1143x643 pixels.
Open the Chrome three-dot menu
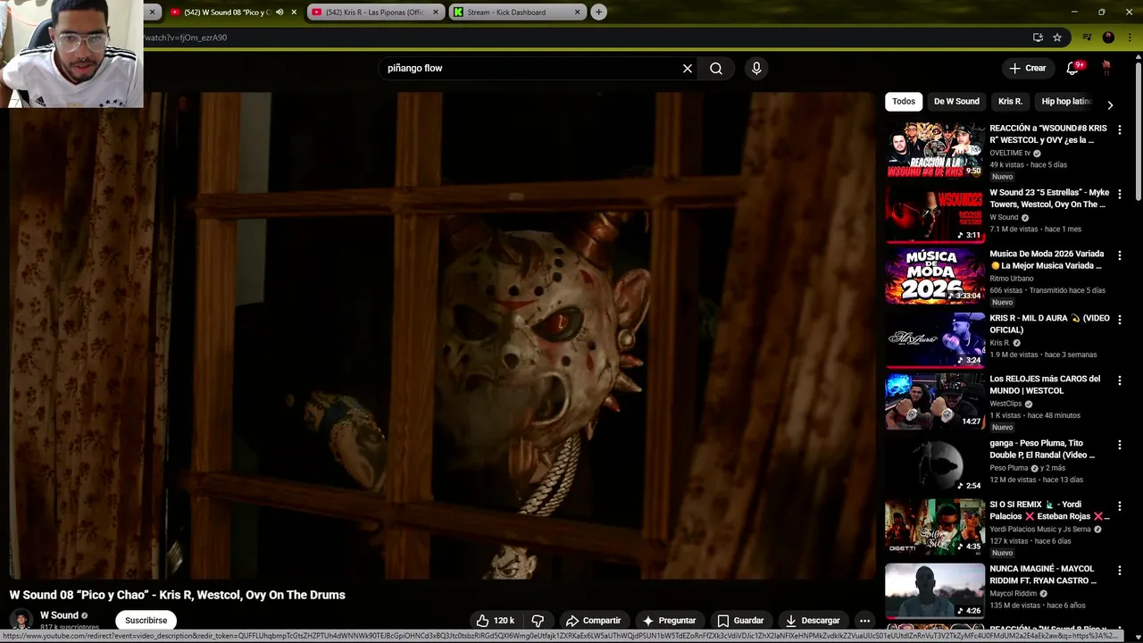click(x=1128, y=38)
